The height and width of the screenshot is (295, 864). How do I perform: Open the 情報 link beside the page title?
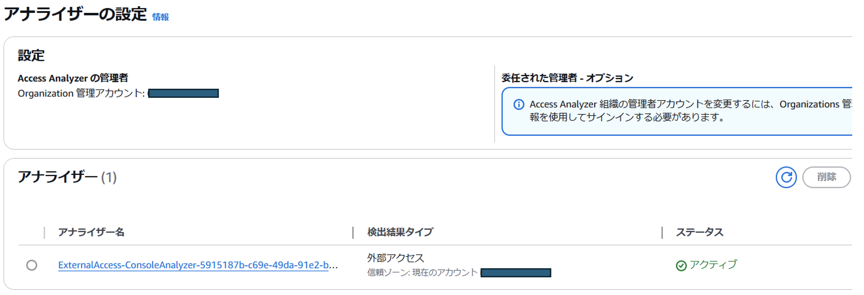160,17
